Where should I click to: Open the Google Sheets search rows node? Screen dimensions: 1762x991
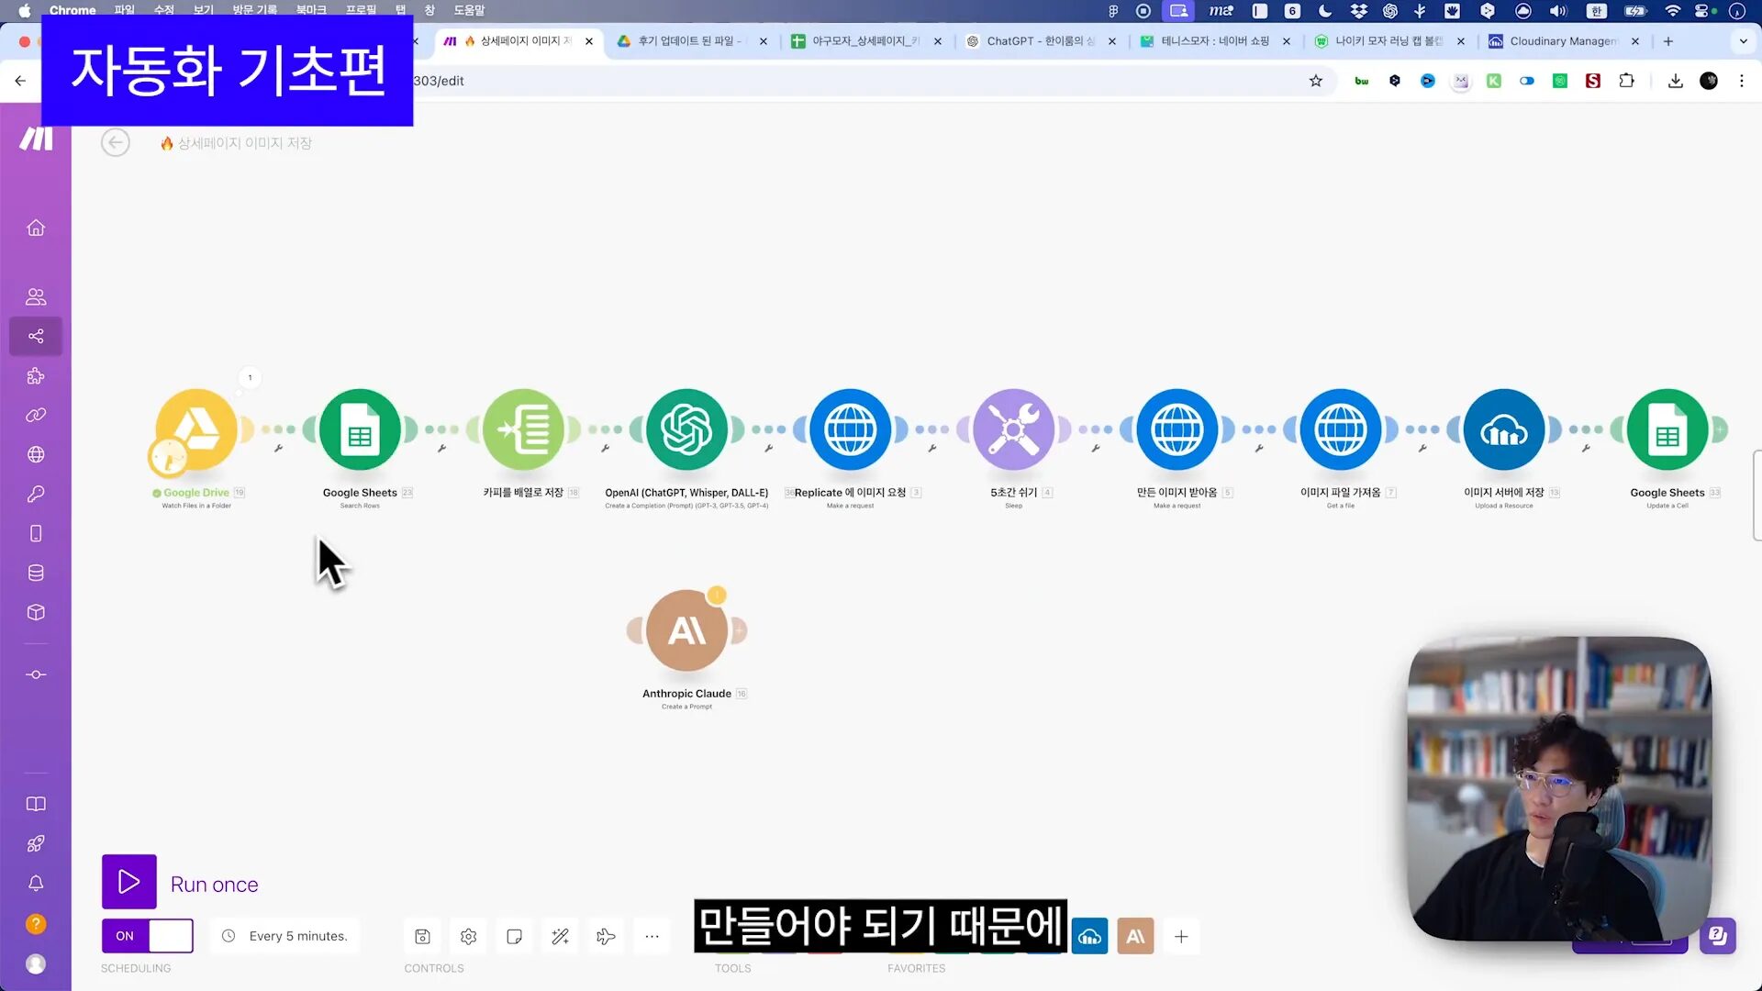point(360,429)
